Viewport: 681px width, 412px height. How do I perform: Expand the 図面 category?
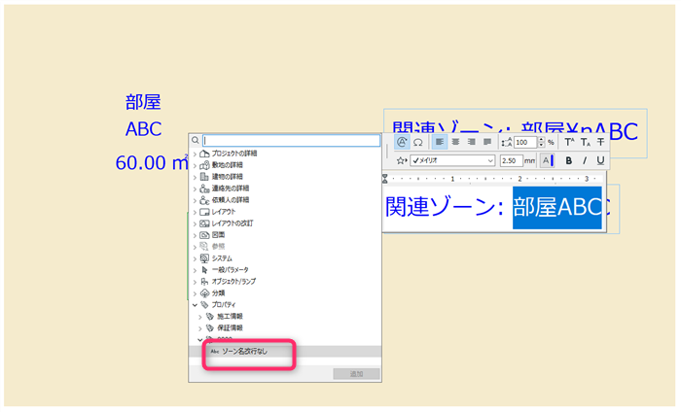coord(195,235)
